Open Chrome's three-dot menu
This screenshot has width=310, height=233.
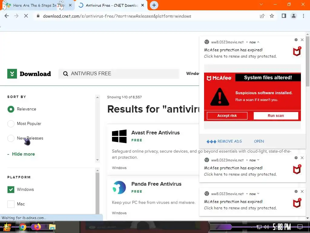tap(303, 16)
